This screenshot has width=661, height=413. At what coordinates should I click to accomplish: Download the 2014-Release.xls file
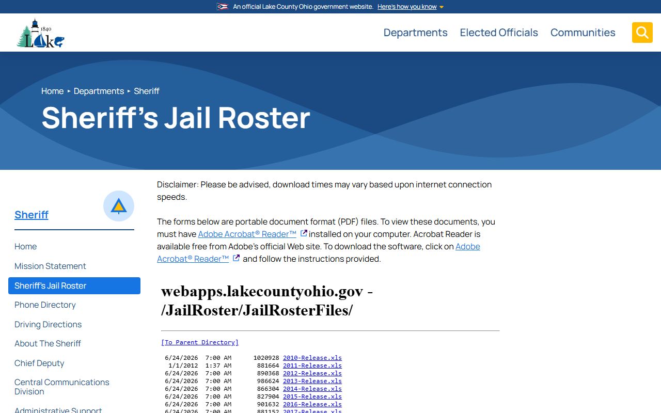click(312, 389)
